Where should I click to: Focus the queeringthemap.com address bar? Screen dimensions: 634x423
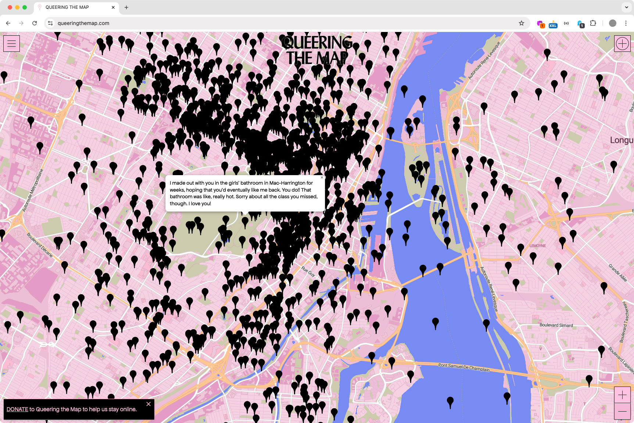tap(287, 23)
